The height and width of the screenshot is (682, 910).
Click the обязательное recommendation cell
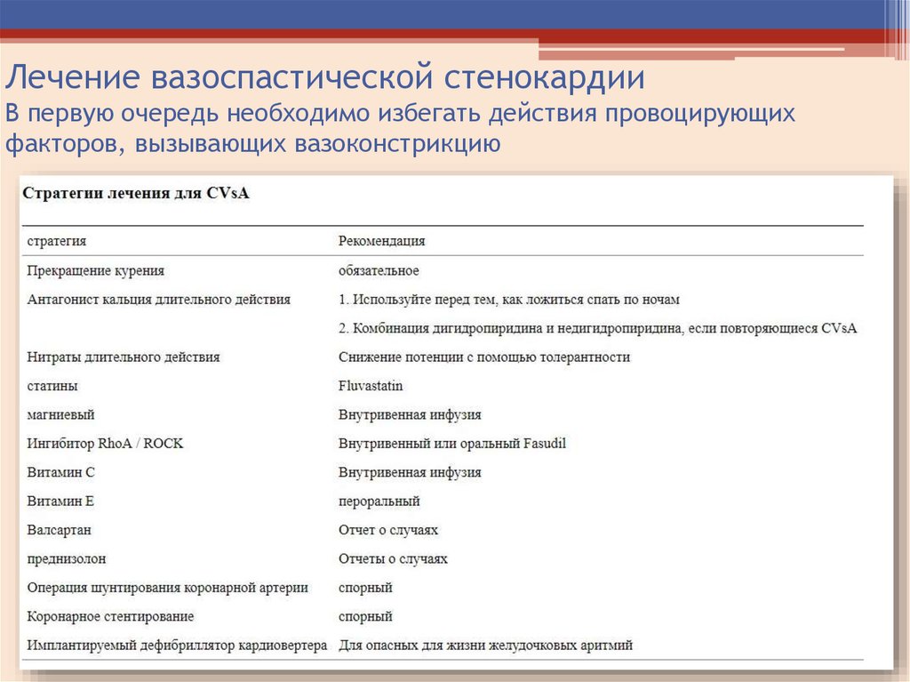(379, 270)
